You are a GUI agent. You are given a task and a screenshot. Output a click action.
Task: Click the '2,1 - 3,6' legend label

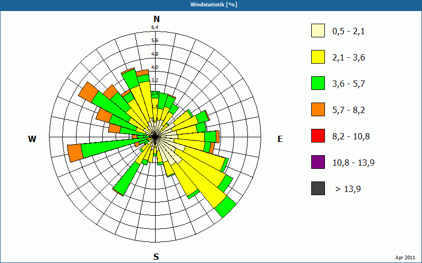(349, 58)
